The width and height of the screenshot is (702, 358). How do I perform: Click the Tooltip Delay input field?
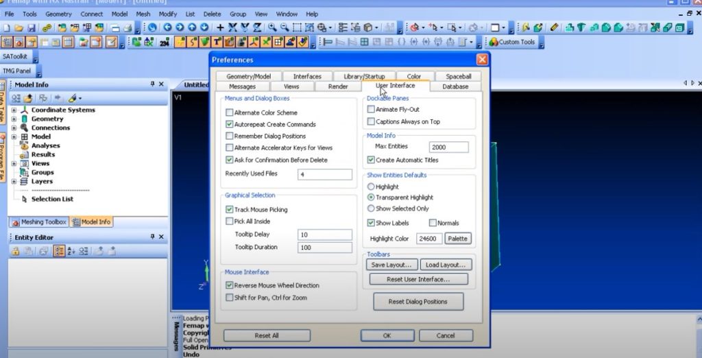(324, 235)
